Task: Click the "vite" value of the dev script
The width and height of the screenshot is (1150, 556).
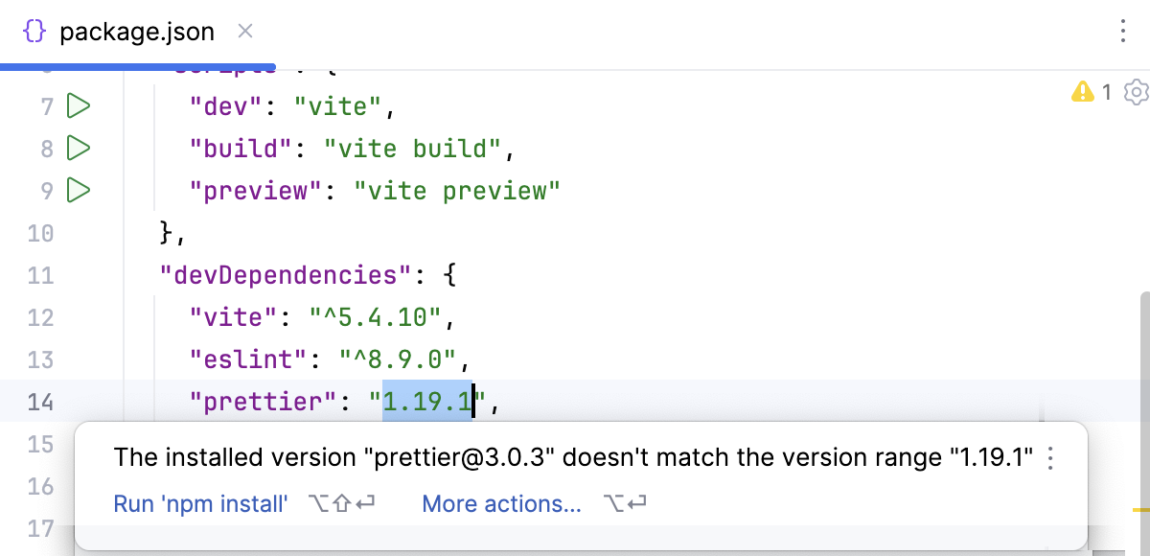Action: click(335, 106)
